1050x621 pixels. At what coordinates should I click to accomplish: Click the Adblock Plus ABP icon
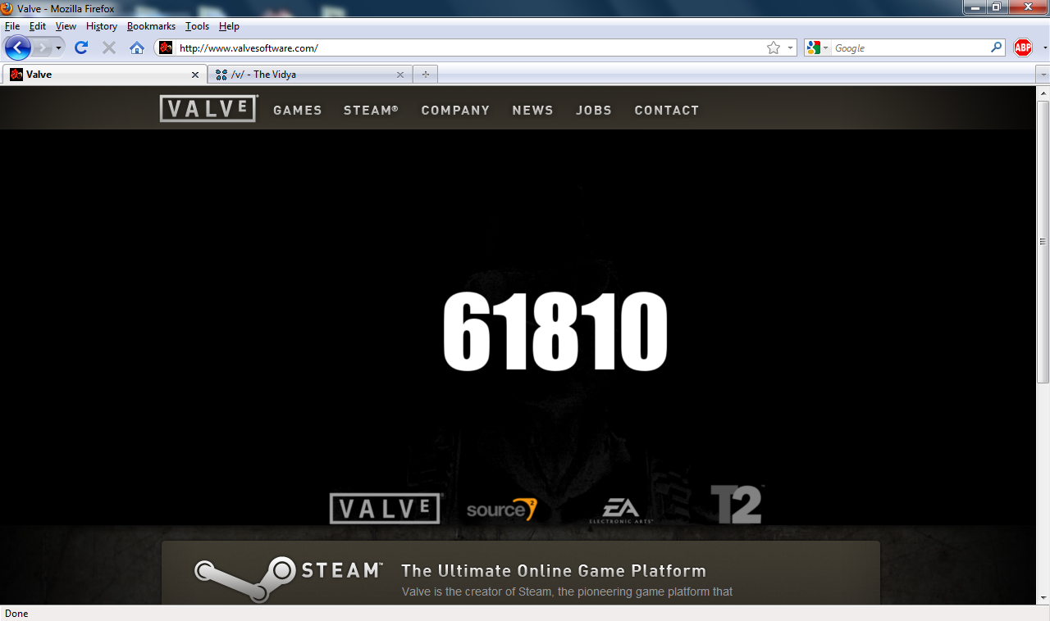(1022, 48)
